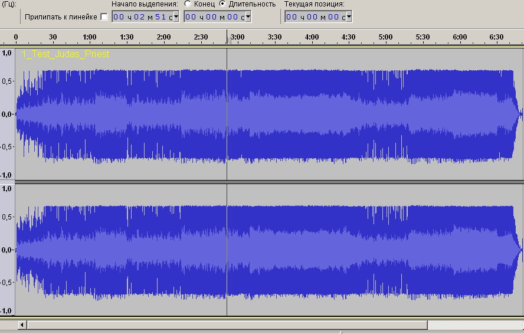Click the 'Текущая позиция' time field
Viewport: 524px width, 334px height.
coord(315,17)
